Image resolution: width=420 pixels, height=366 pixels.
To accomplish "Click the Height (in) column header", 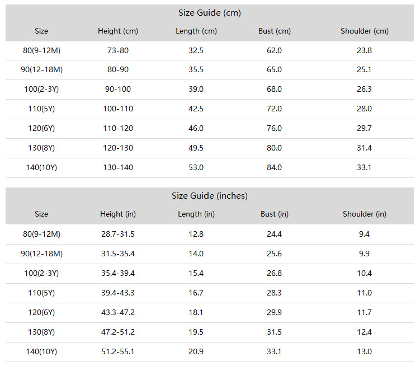I will tap(118, 214).
